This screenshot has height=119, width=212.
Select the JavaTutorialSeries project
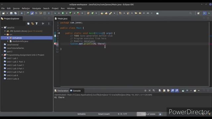(x=15, y=48)
